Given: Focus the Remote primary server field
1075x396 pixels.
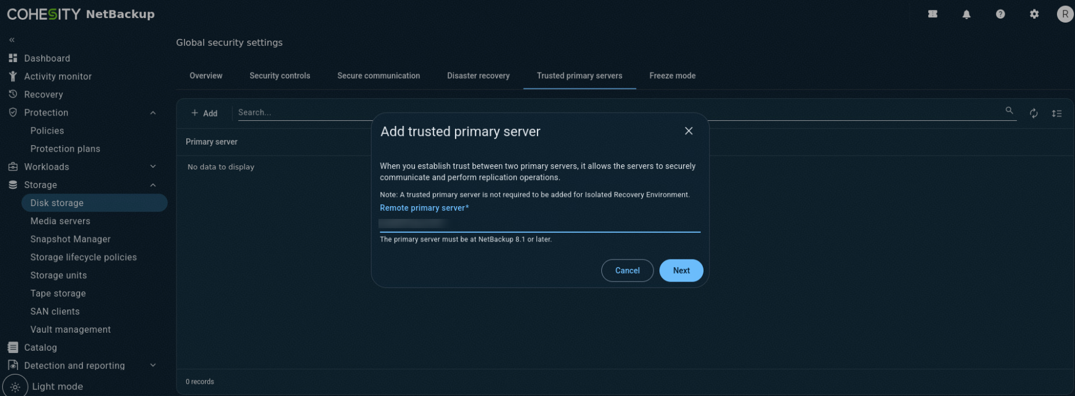Looking at the screenshot, I should click(x=540, y=224).
